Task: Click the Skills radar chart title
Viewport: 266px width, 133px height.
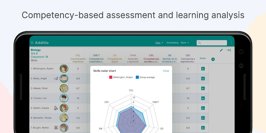Action: [x=104, y=71]
